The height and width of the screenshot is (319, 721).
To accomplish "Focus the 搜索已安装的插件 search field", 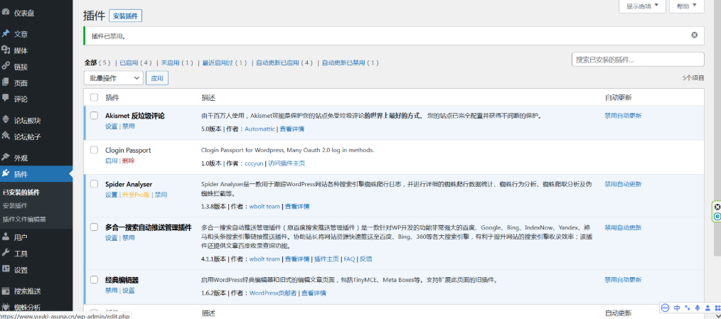I will [638, 60].
